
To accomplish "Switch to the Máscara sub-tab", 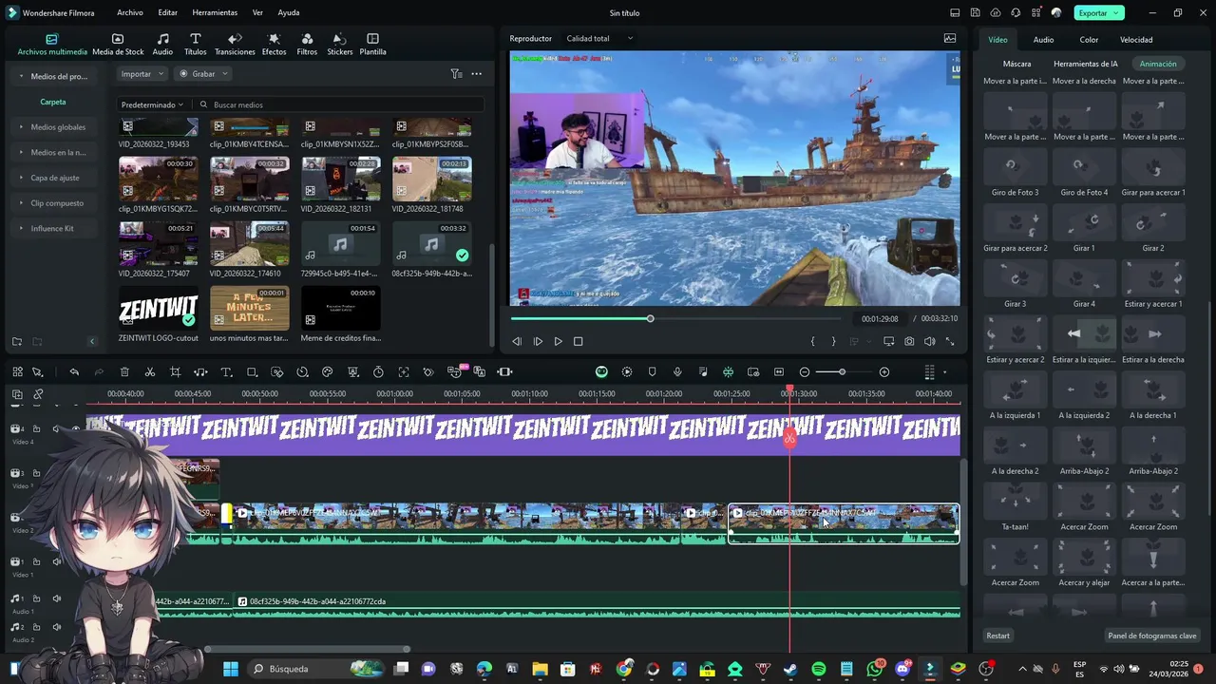I will (1016, 64).
